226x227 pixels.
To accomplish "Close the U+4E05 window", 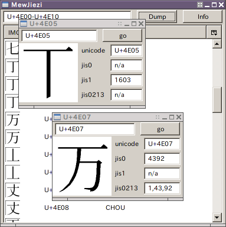I will (141, 24).
